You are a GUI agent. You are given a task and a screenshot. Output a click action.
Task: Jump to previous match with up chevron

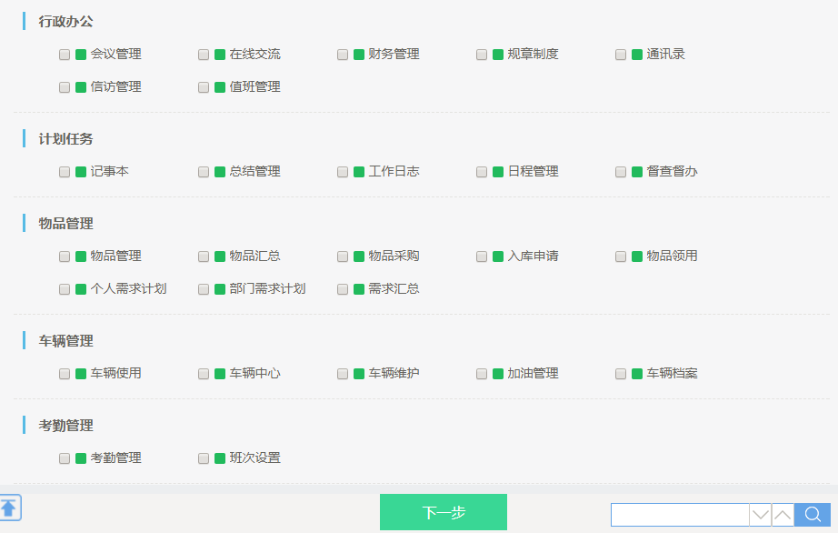point(783,514)
